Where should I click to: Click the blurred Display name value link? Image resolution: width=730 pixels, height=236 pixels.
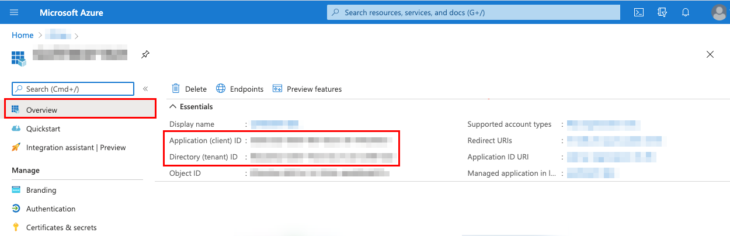[x=274, y=124]
